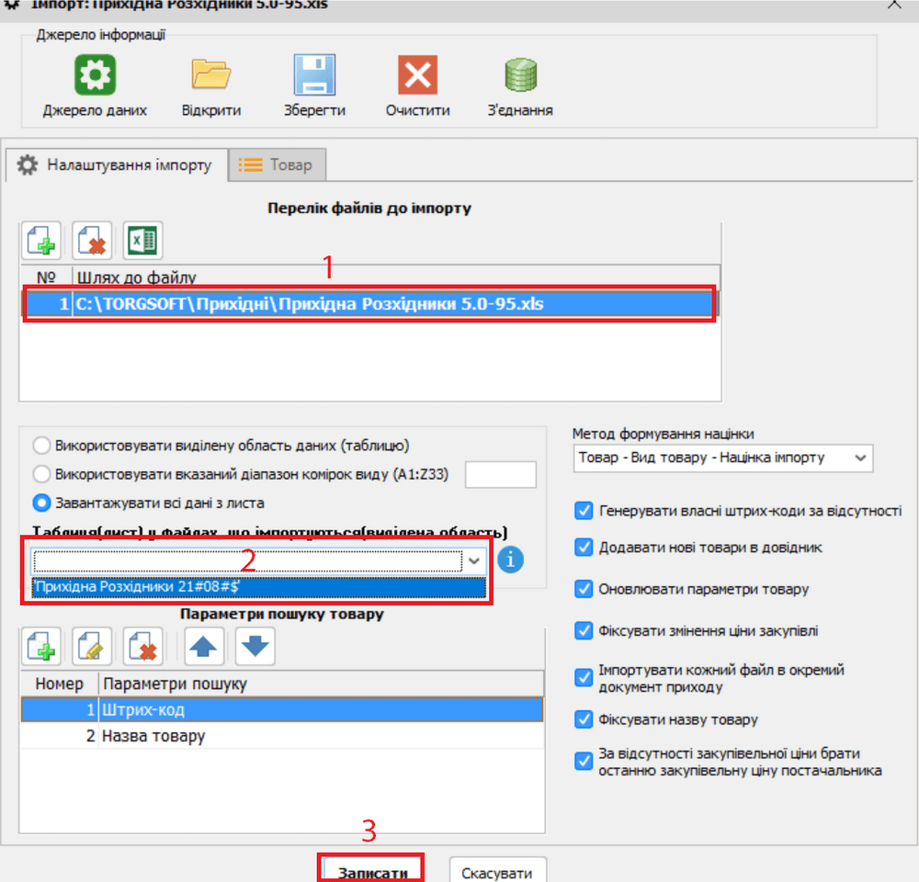Move search parameter up with arrow
The width and height of the screenshot is (919, 882).
click(204, 647)
